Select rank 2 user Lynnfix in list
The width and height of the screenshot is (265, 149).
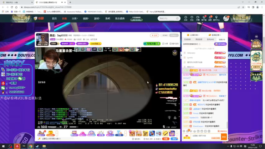205,58
